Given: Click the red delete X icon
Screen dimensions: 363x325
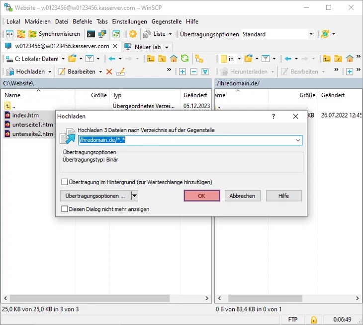Looking at the screenshot, I should [x=109, y=71].
